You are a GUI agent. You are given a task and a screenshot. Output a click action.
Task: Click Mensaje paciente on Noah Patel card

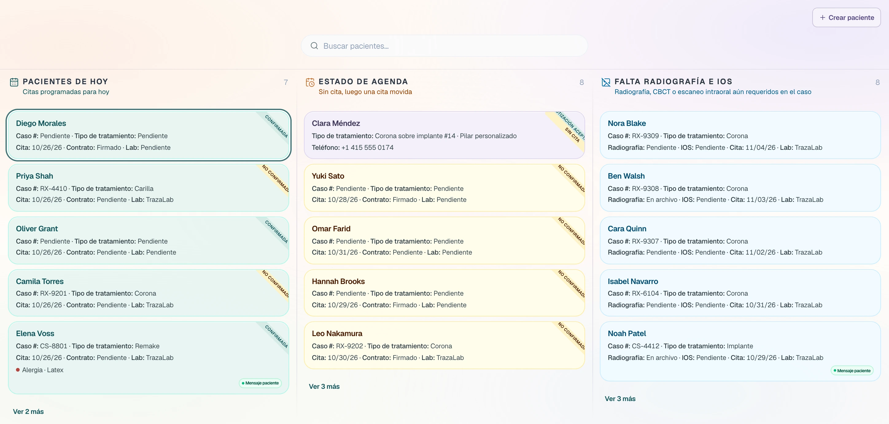pyautogui.click(x=852, y=371)
